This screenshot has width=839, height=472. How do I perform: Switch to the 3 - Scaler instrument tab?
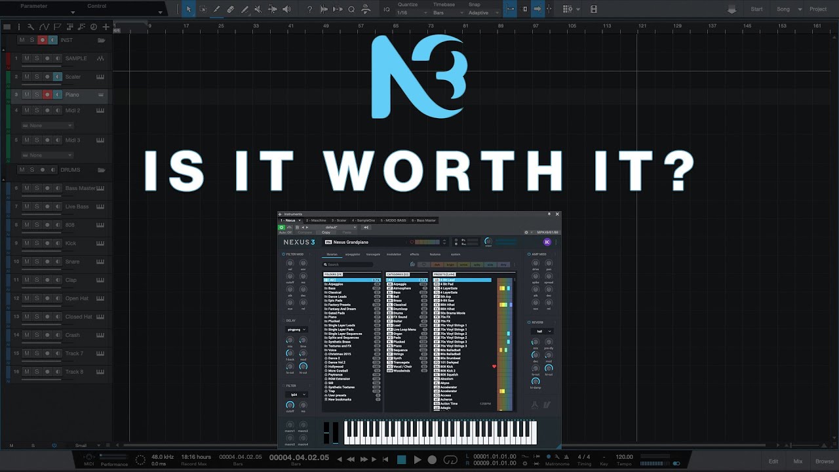click(339, 220)
